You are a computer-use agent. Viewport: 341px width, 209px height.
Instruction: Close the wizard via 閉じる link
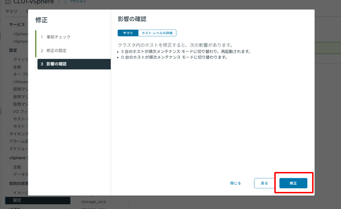click(x=235, y=183)
